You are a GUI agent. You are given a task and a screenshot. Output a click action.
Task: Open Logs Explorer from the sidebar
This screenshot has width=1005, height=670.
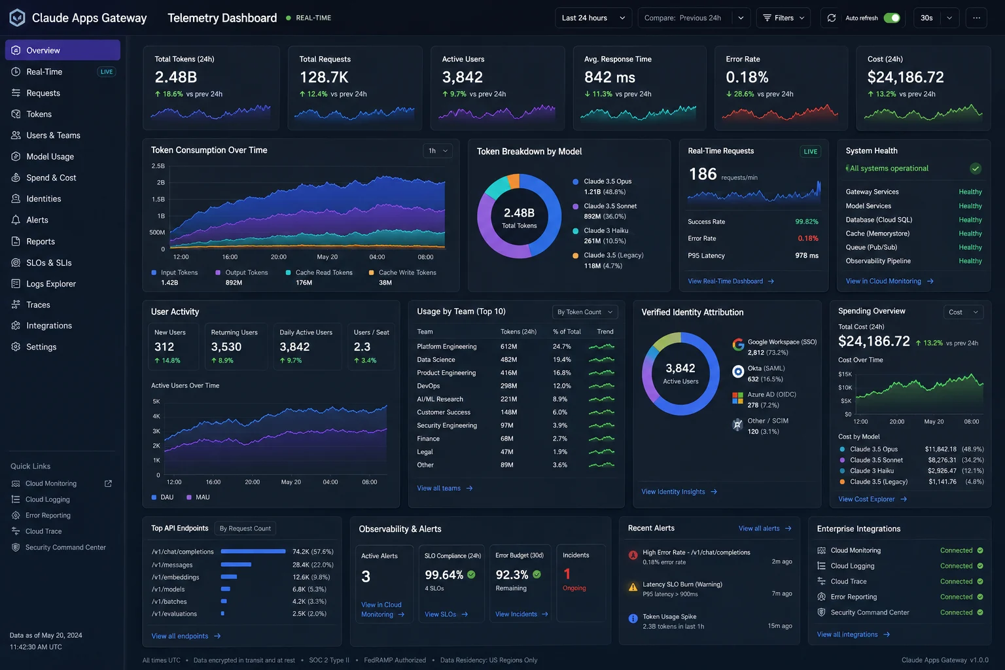click(63, 284)
